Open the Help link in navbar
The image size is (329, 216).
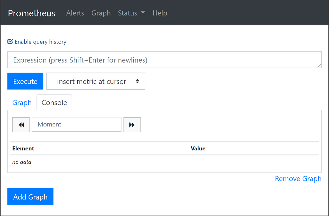(x=160, y=13)
